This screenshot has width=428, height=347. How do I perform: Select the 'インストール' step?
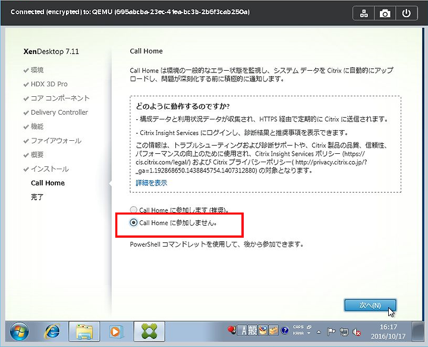coord(50,169)
